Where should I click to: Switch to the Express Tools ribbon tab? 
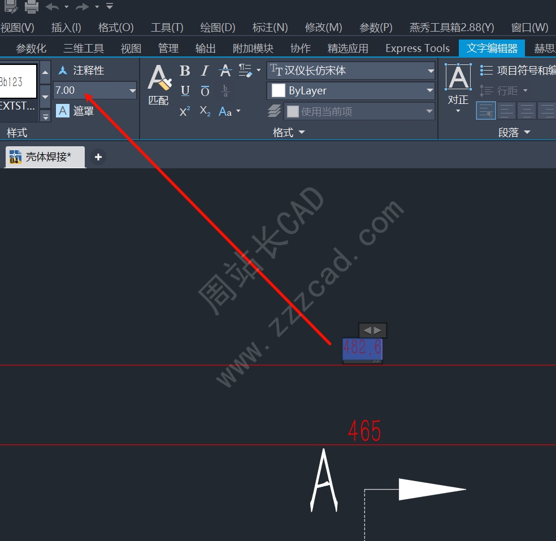pyautogui.click(x=417, y=48)
